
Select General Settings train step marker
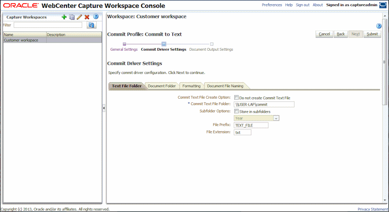tap(124, 44)
